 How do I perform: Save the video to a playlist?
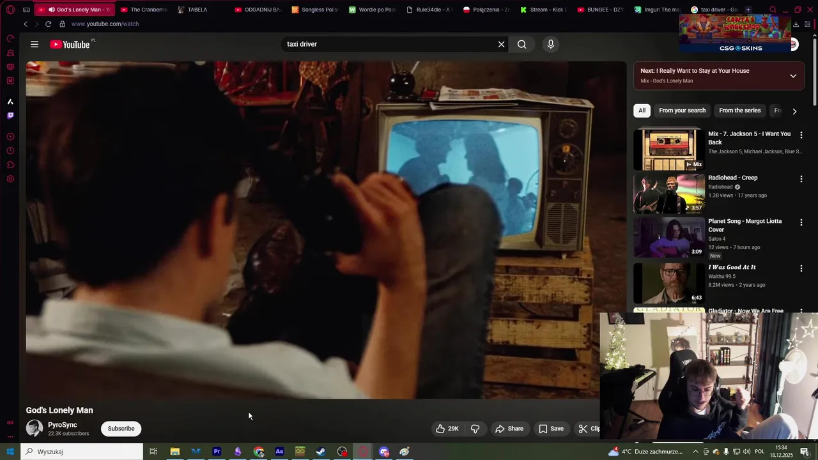click(x=551, y=429)
